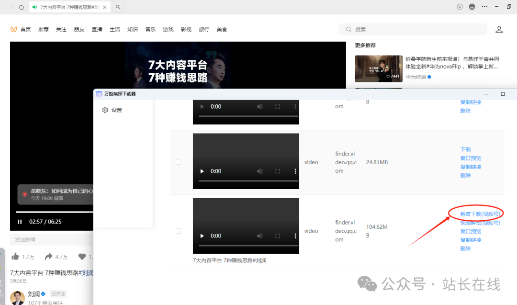The width and height of the screenshot is (517, 305).
Task: Open the 生活 nav item
Action: 115,29
